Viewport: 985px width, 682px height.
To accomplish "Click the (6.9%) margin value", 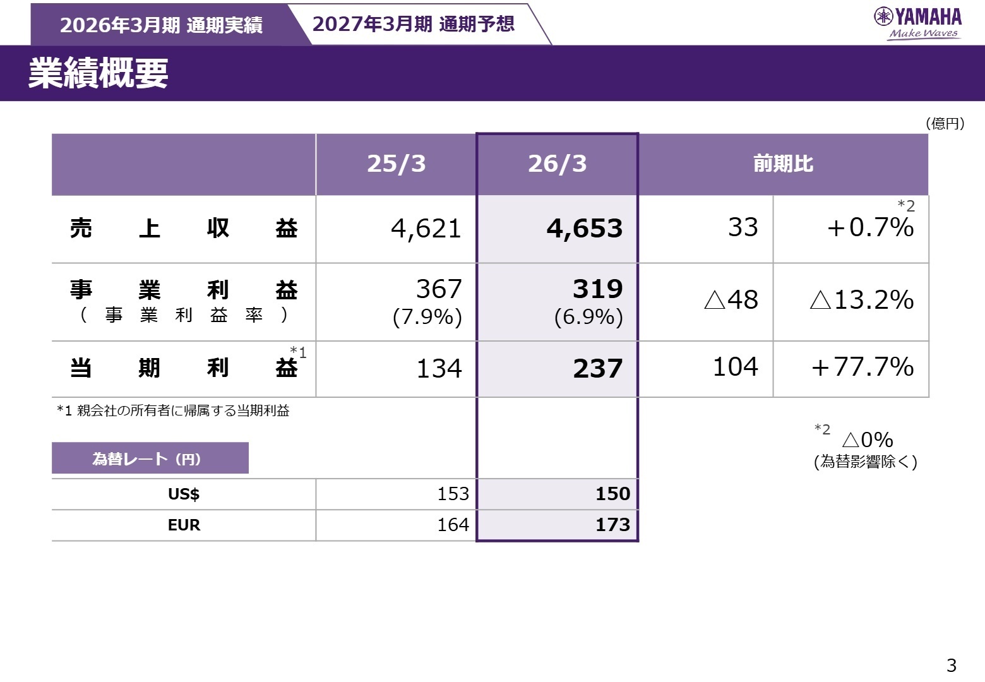I will tap(588, 316).
